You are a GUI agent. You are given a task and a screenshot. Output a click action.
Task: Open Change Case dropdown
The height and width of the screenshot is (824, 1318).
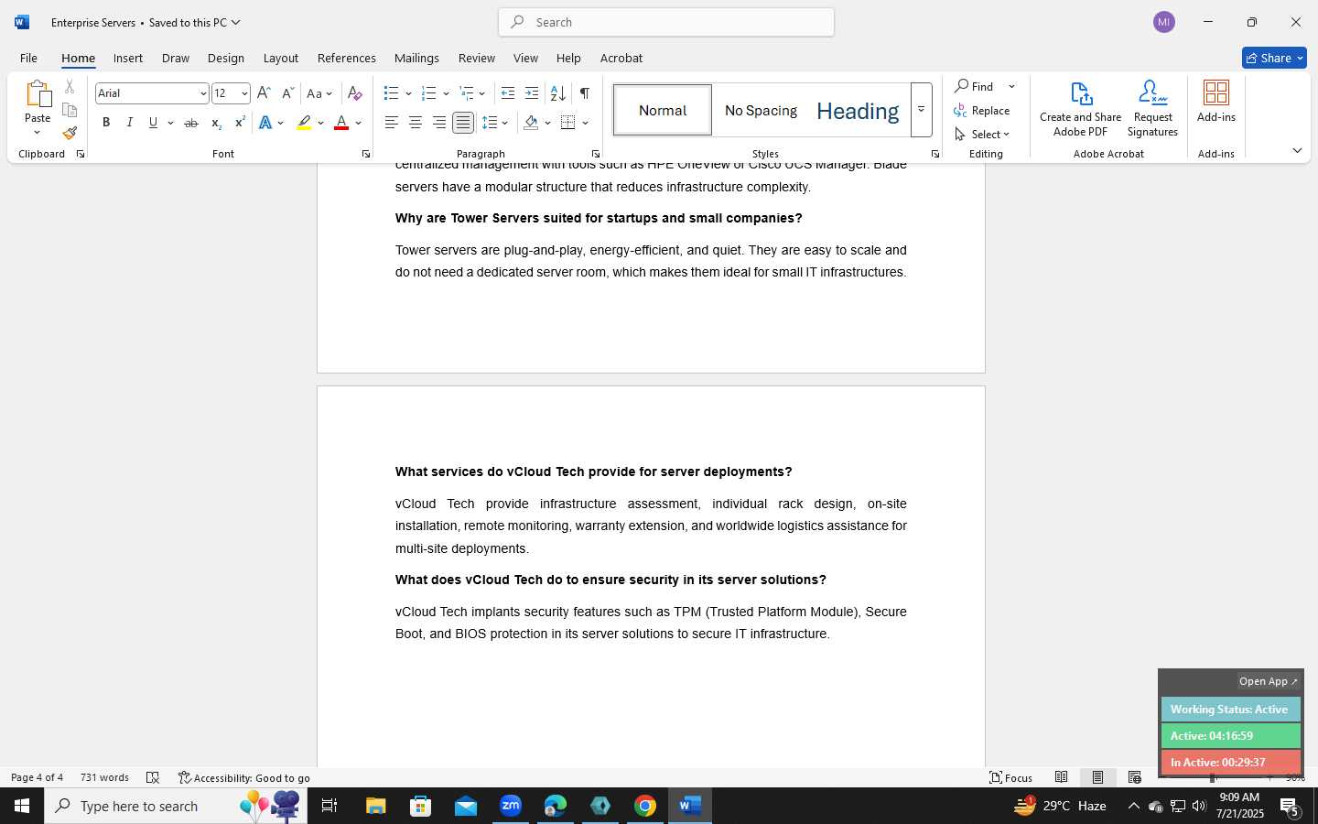319,93
